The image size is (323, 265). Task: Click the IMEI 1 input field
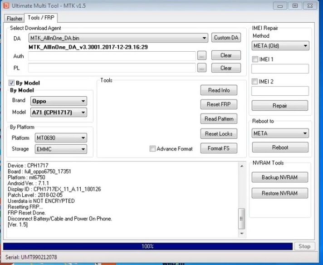[x=280, y=69]
